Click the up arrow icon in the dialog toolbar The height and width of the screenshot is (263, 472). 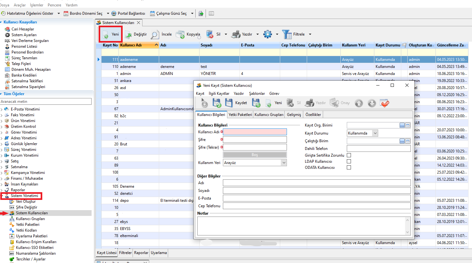(359, 103)
